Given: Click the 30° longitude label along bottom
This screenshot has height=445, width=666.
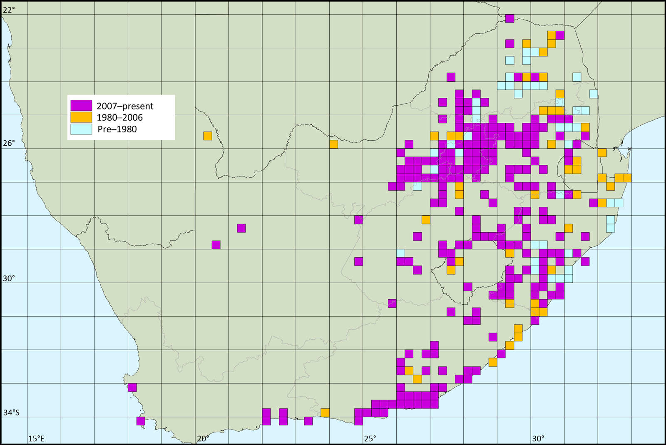Looking at the screenshot, I should click(538, 438).
